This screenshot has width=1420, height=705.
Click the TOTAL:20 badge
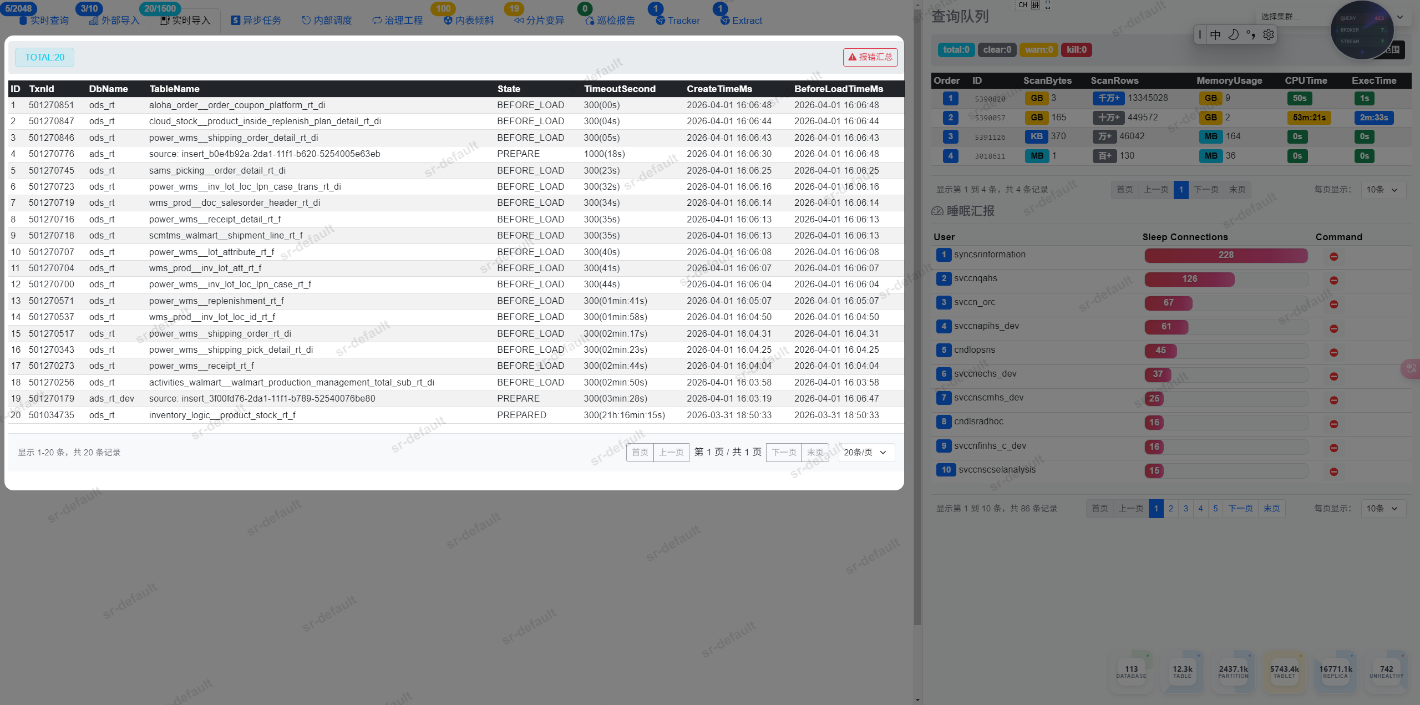[44, 57]
